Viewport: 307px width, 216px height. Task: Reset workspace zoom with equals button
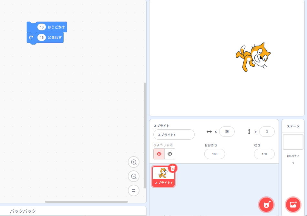point(134,190)
